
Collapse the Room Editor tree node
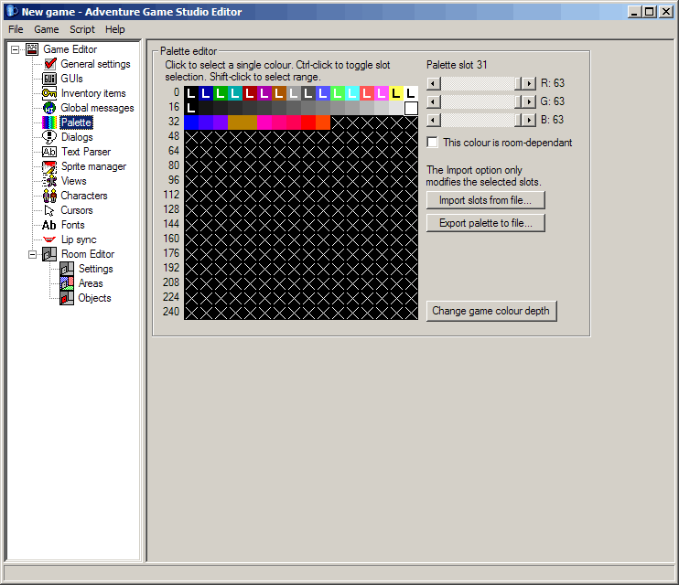coord(32,254)
